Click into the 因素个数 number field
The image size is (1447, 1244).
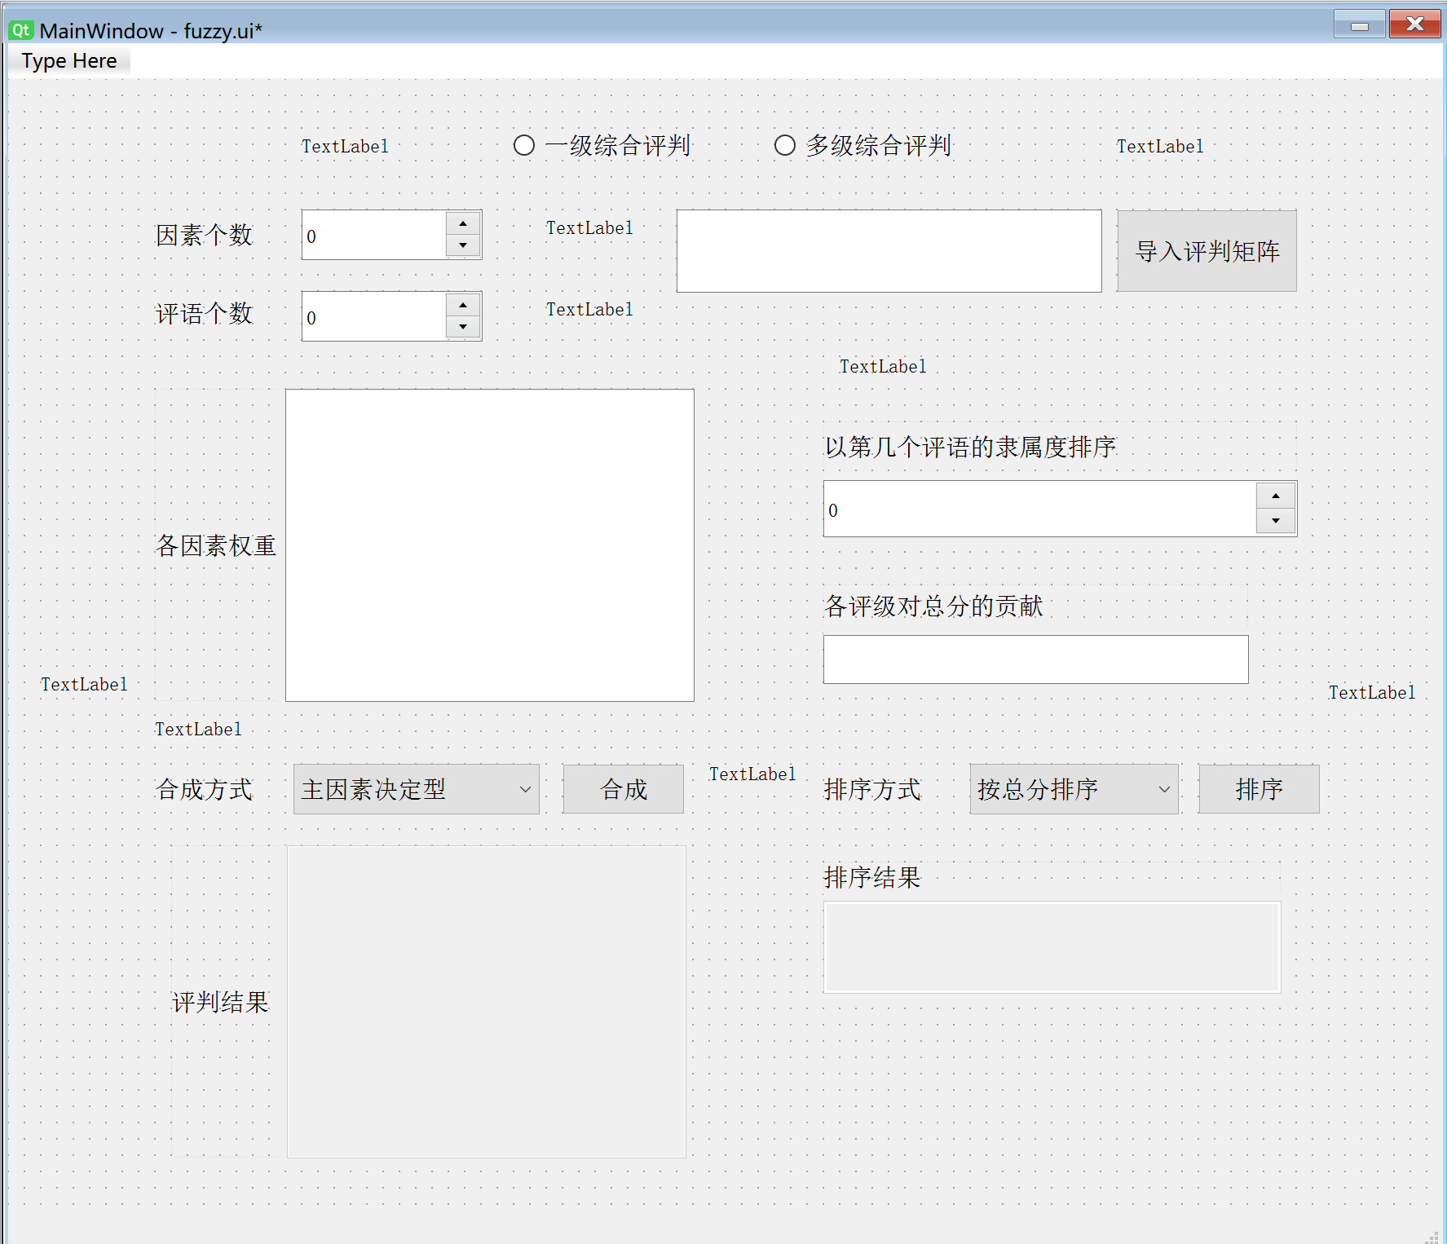point(374,236)
